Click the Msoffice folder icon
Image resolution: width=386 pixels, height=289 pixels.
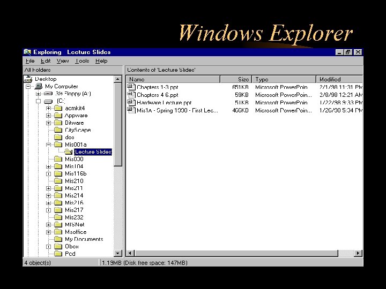(x=58, y=232)
